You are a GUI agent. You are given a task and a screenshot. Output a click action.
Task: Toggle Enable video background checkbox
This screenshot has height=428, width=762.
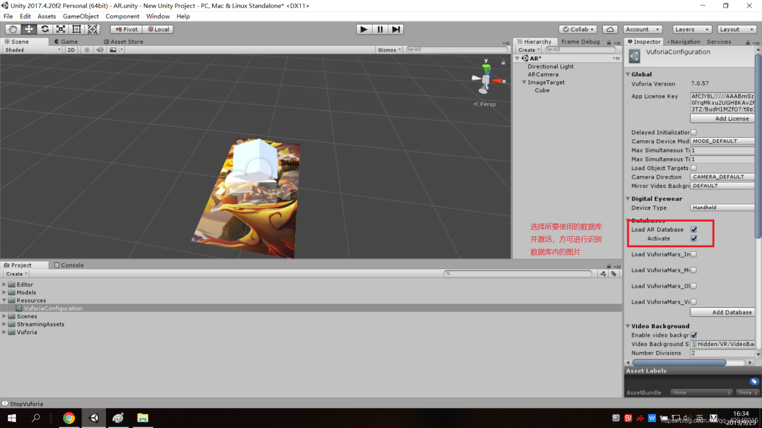(694, 335)
